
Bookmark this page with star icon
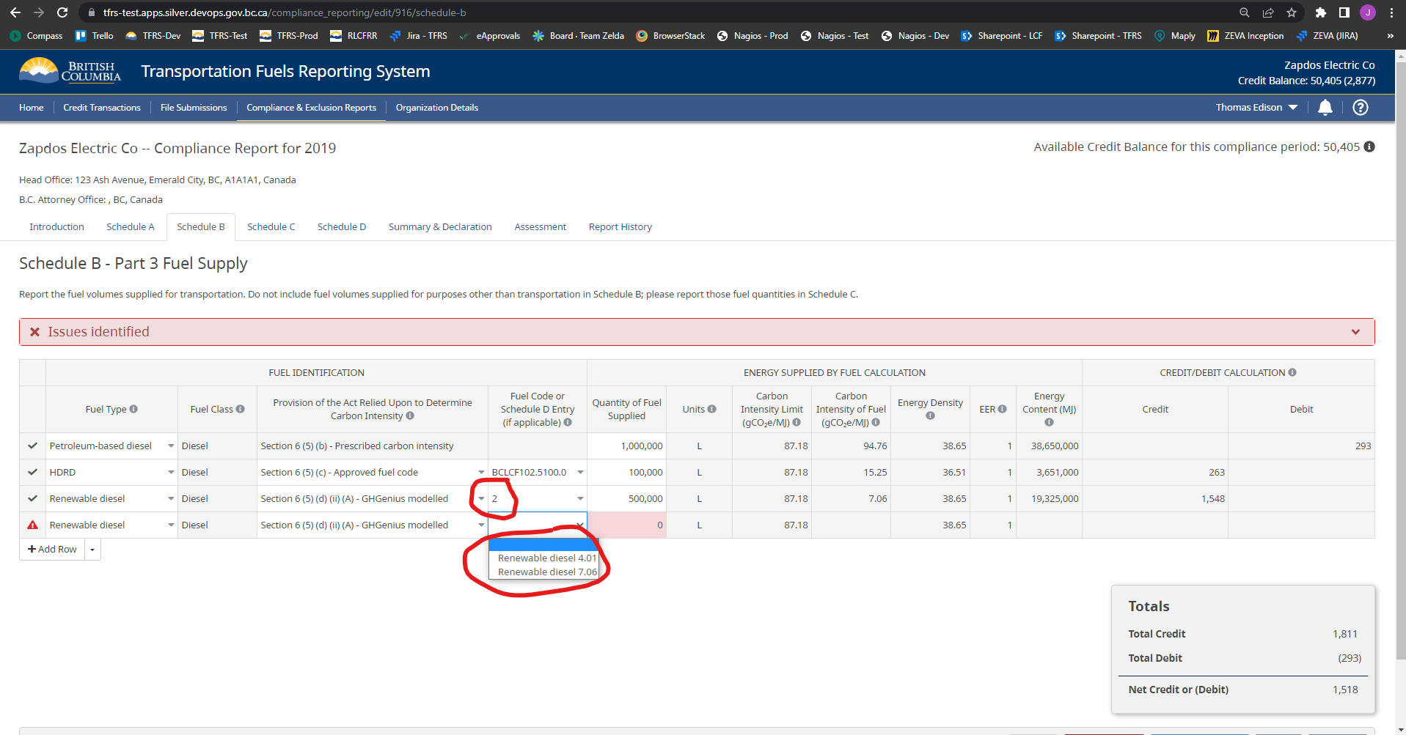coord(1292,12)
